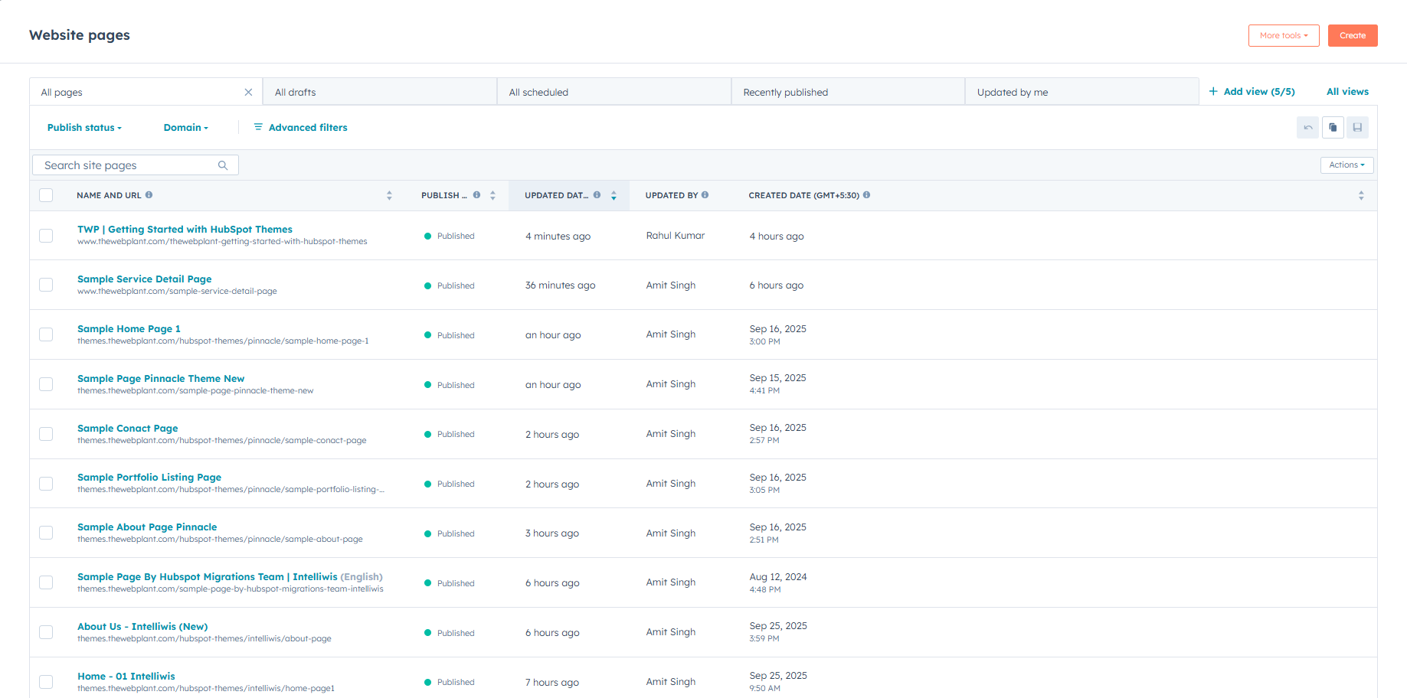The height and width of the screenshot is (698, 1407).
Task: Click the plus icon of Add view
Action: point(1213,91)
